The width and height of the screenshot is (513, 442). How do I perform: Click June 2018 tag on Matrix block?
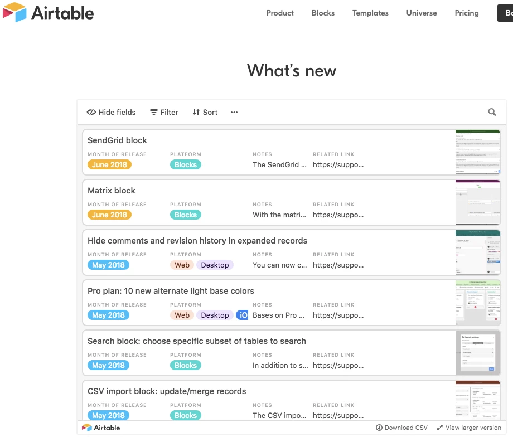coord(109,215)
